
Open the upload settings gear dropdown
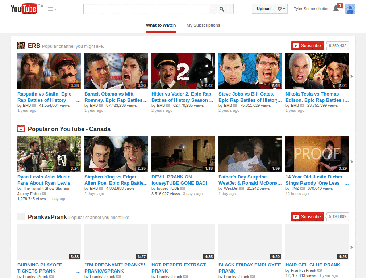(281, 9)
